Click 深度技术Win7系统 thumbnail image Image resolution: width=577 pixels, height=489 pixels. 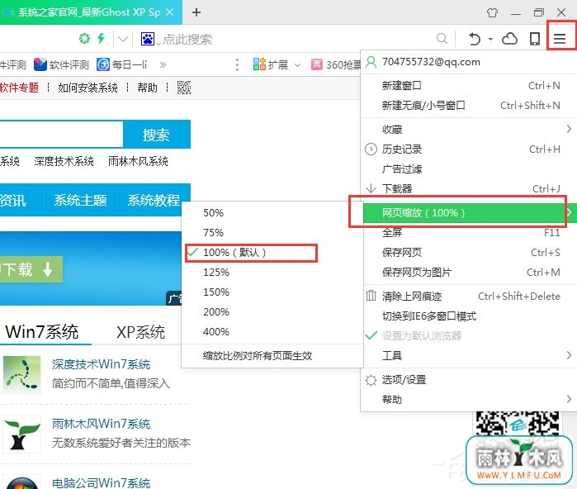(21, 374)
